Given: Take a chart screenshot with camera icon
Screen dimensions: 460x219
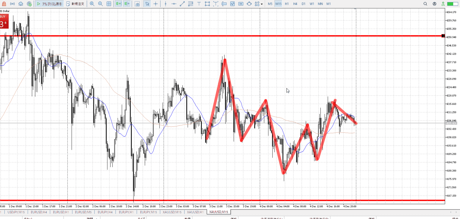Looking at the screenshot, I should coord(137,4).
